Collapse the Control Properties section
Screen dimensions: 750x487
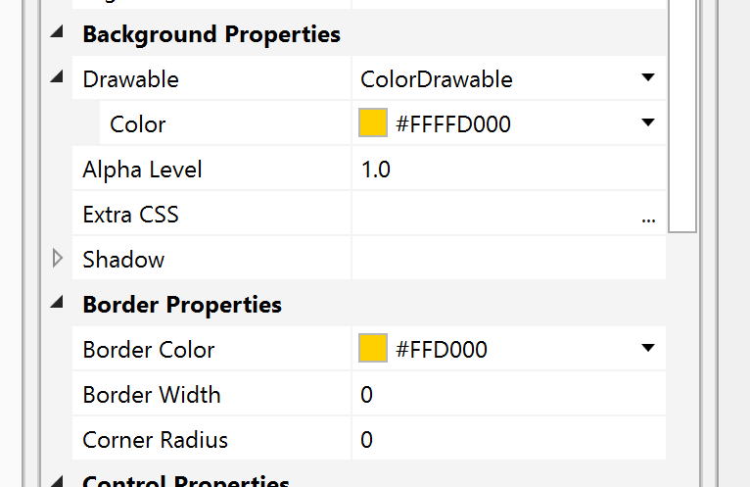(57, 481)
